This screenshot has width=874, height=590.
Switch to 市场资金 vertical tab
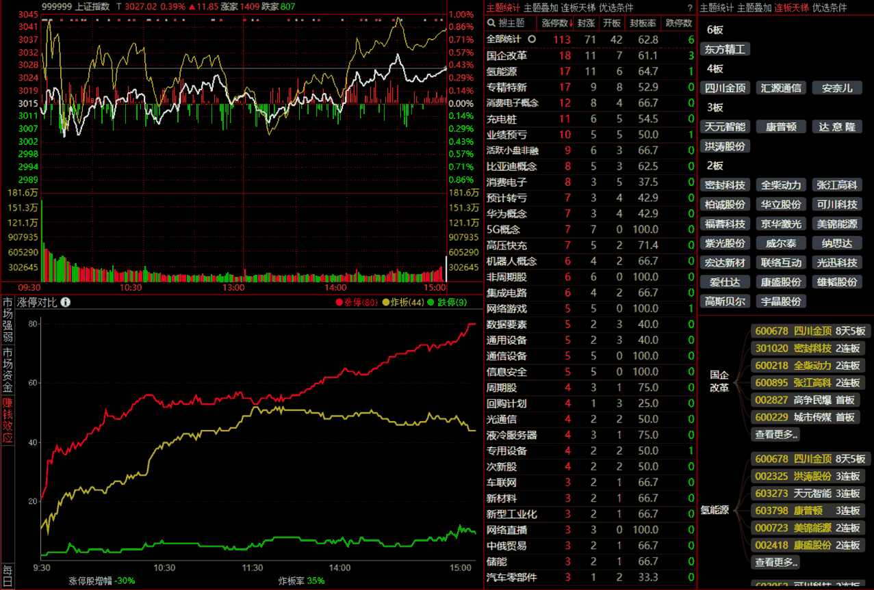[8, 370]
